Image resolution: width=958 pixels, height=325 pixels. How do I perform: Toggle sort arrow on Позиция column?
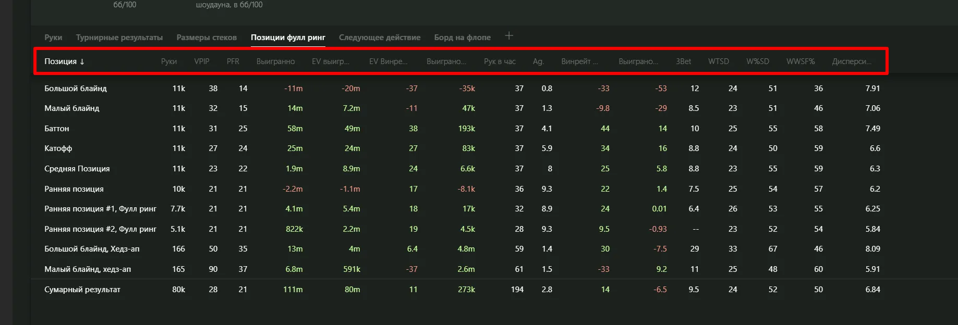[x=82, y=61]
